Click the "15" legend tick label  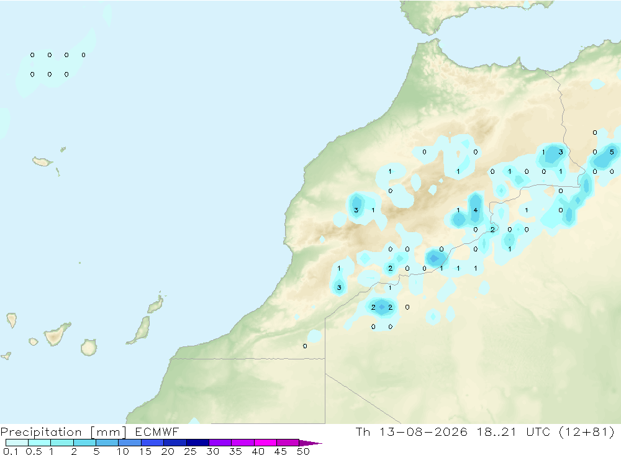pos(145,451)
